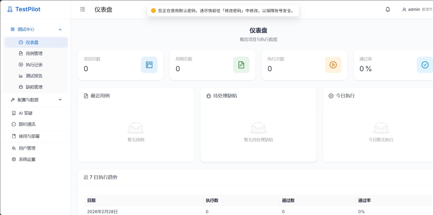
Task: Click the 项目总数 board icon
Action: [149, 65]
